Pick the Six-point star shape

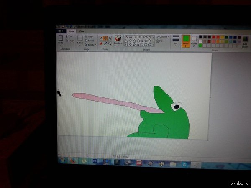pos(138,45)
